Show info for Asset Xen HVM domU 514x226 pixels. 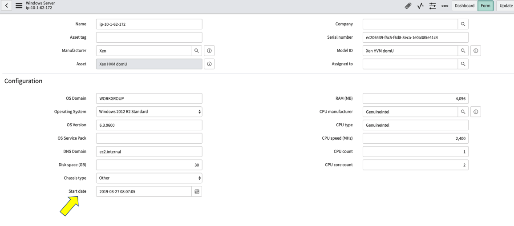[x=209, y=64]
